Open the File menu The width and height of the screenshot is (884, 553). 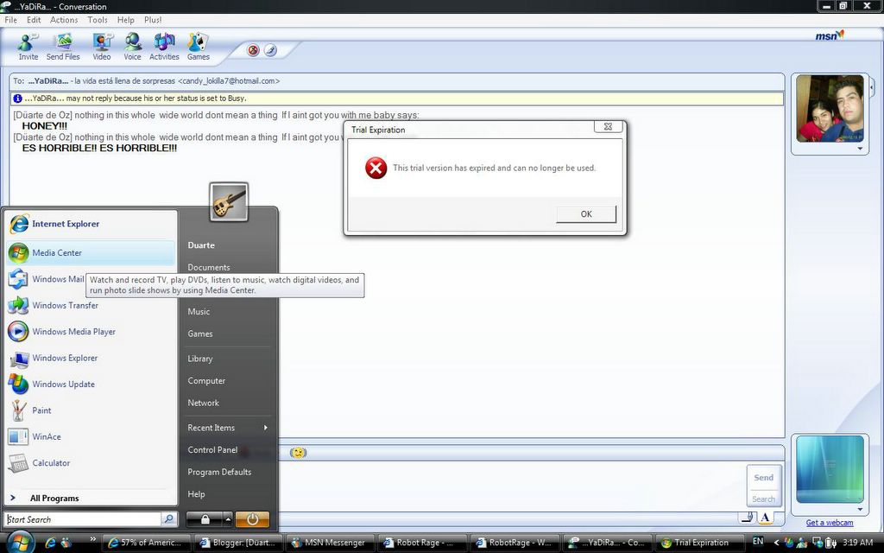(x=10, y=20)
